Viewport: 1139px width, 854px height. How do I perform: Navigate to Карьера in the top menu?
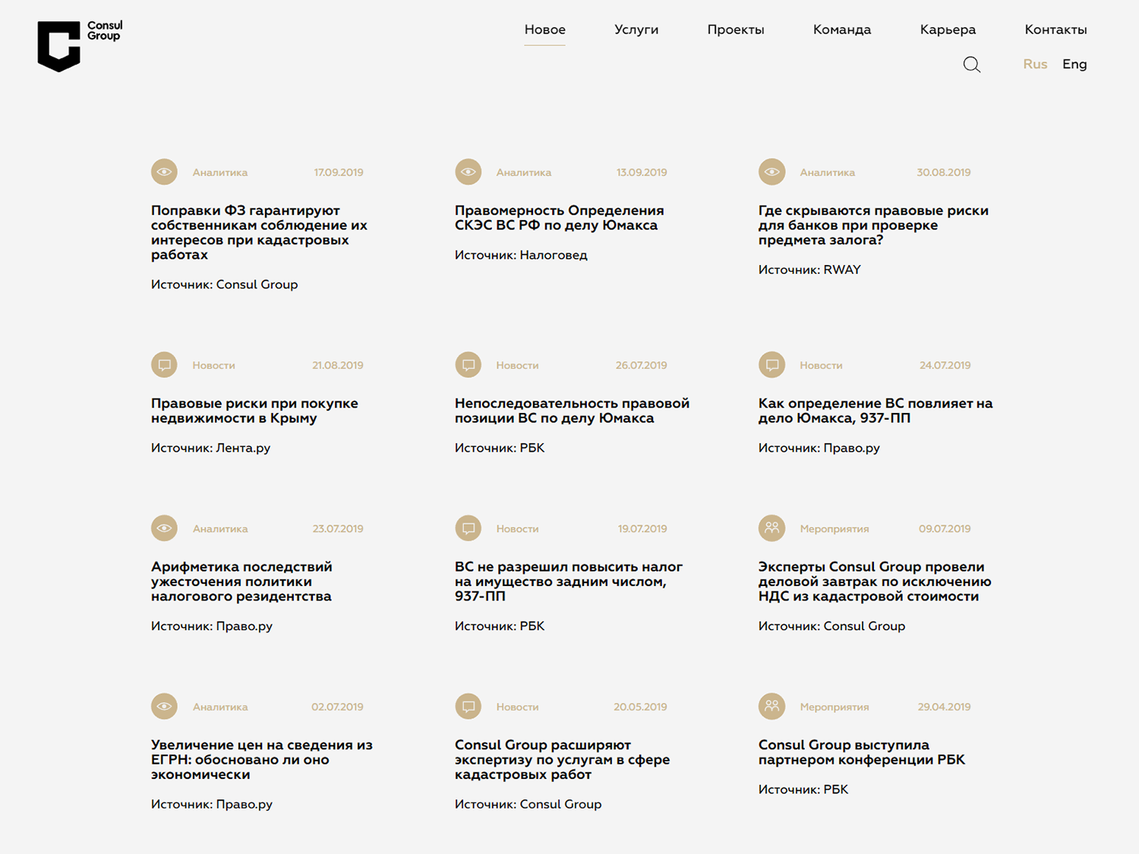[x=947, y=30]
